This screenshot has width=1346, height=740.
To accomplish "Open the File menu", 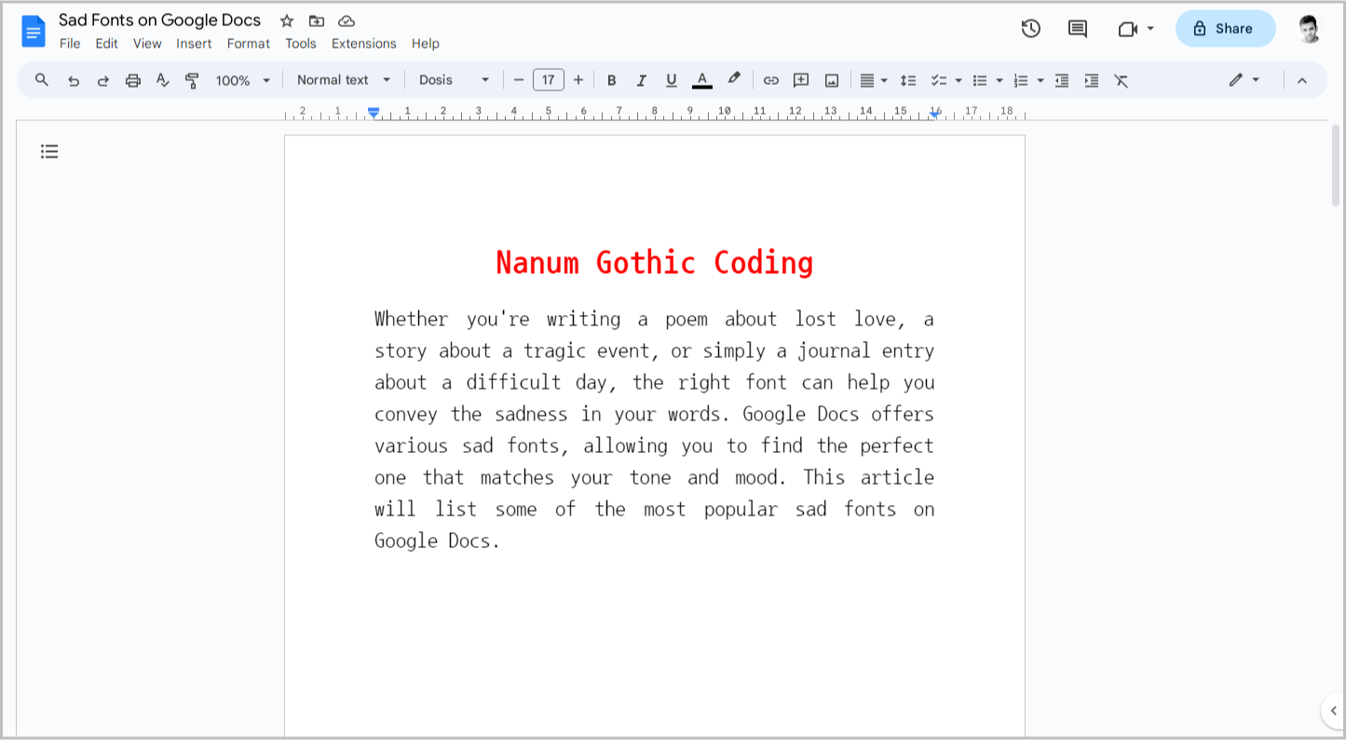I will 70,44.
